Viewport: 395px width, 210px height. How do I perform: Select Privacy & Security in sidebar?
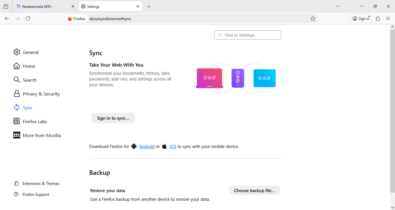pyautogui.click(x=41, y=94)
